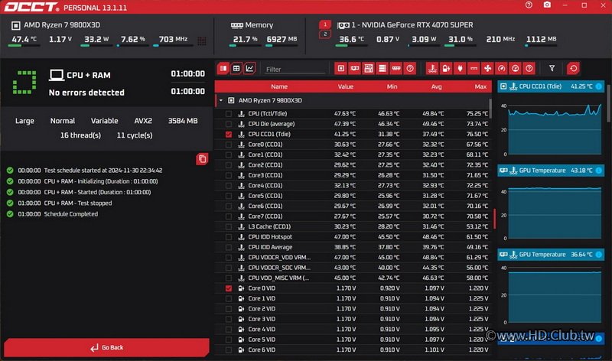Select GPU 1 selector badge
Viewport: 612px width, 361px height.
click(325, 24)
